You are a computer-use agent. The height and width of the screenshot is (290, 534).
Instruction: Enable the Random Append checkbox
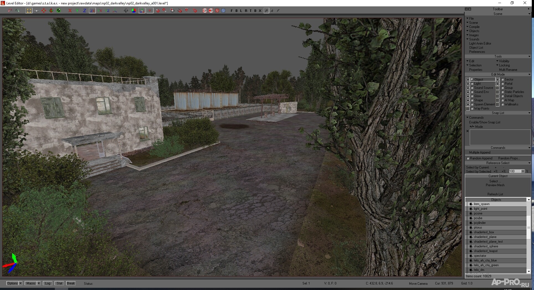click(468, 158)
